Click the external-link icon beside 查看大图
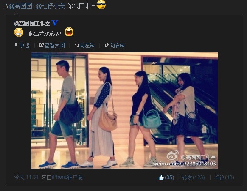The height and width of the screenshot is (191, 247). click(41, 45)
